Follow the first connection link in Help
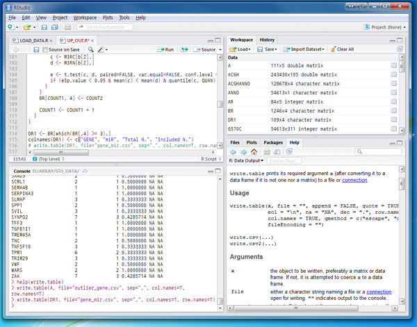The image size is (417, 327). pos(354,180)
